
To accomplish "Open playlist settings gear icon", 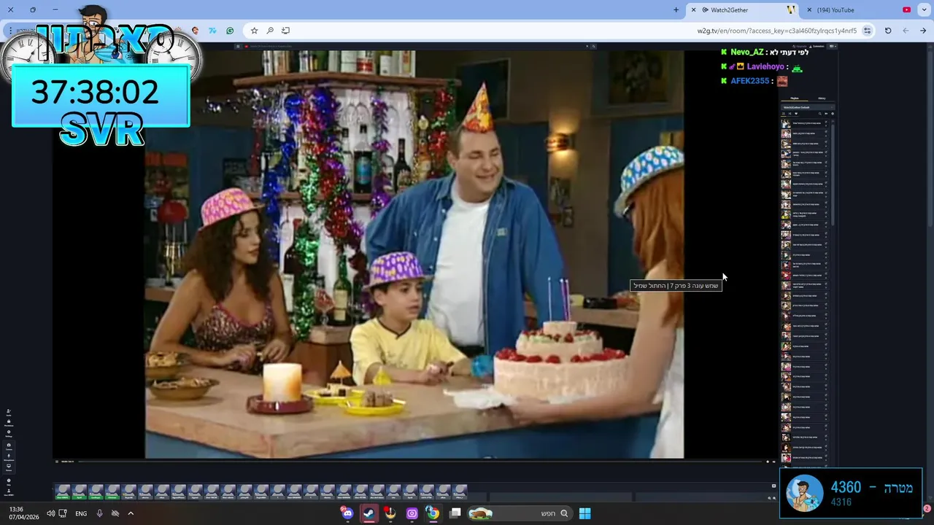I will coord(833,114).
